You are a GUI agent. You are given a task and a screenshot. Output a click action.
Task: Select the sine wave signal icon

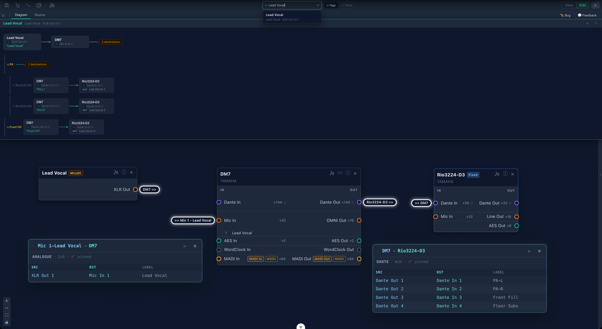[28, 5]
